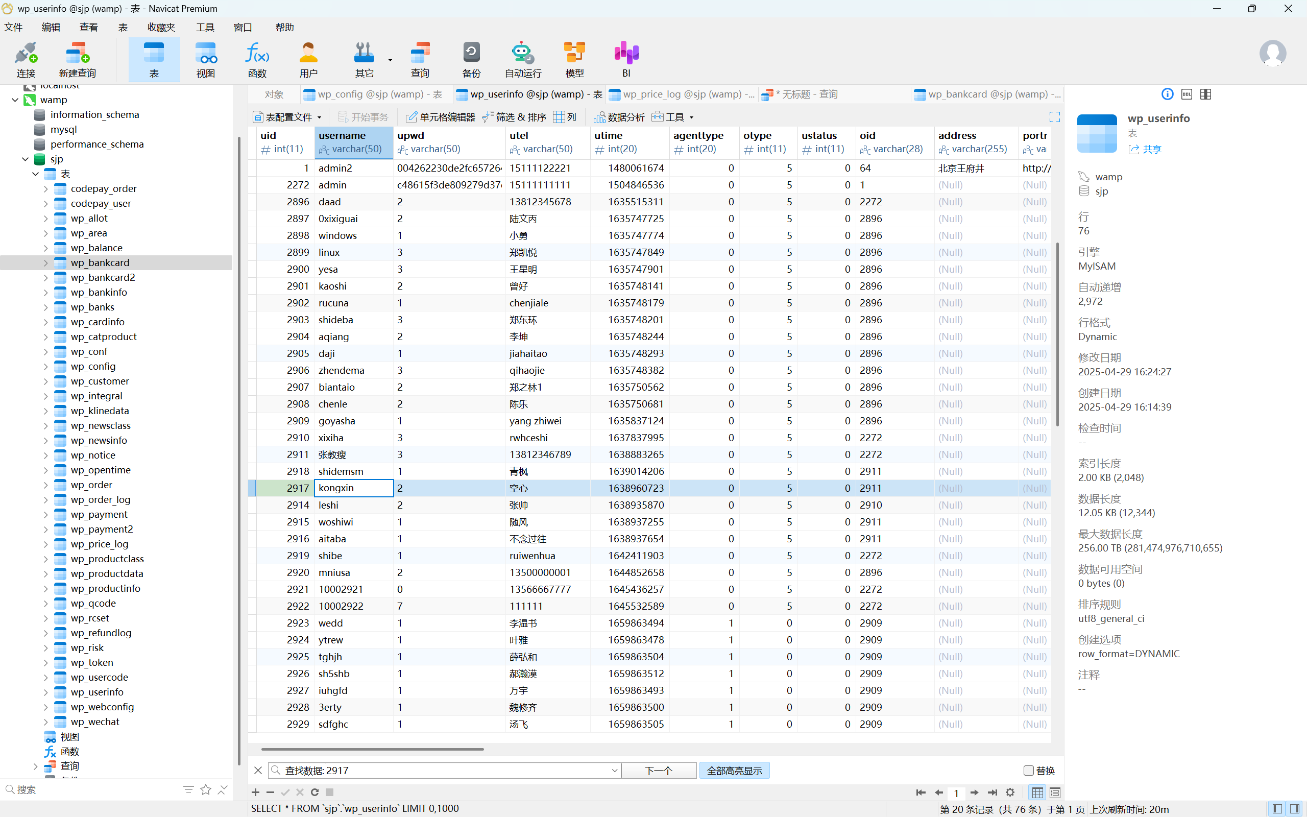
Task: Collapse the sjp database node
Action: click(x=26, y=159)
